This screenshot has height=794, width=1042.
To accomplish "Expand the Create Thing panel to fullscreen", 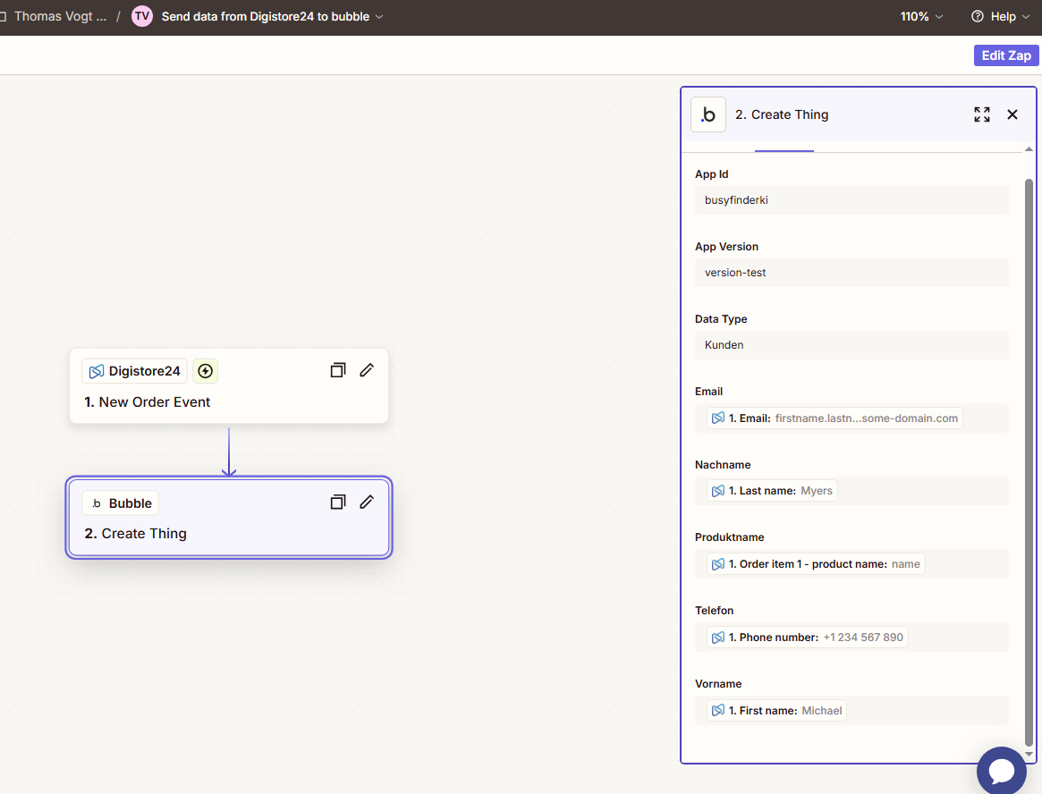I will [x=981, y=114].
